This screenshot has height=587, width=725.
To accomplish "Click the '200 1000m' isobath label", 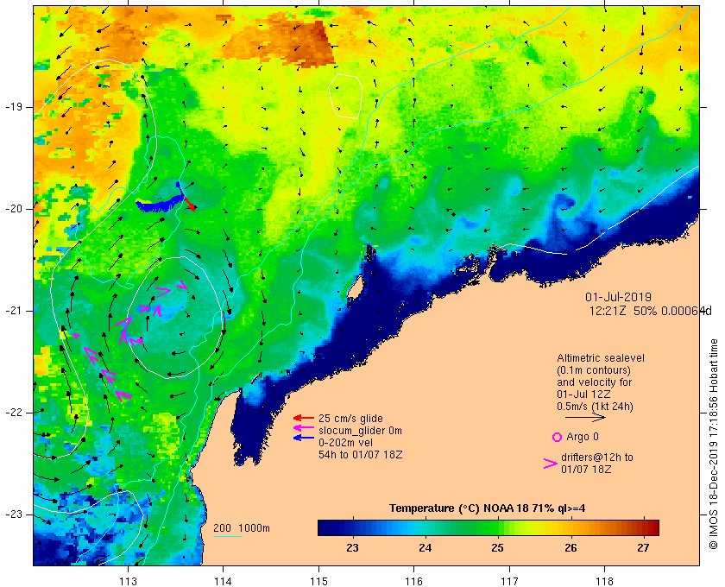I will 242,528.
